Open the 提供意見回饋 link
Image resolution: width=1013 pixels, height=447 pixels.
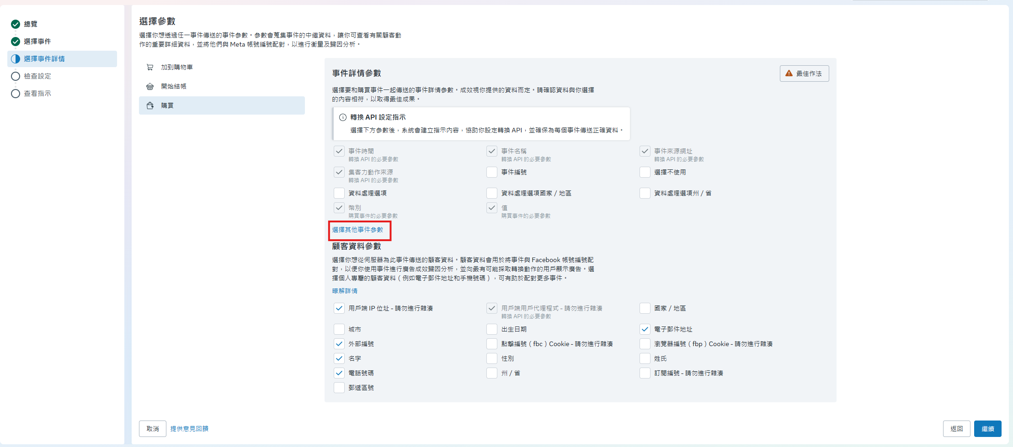point(189,429)
